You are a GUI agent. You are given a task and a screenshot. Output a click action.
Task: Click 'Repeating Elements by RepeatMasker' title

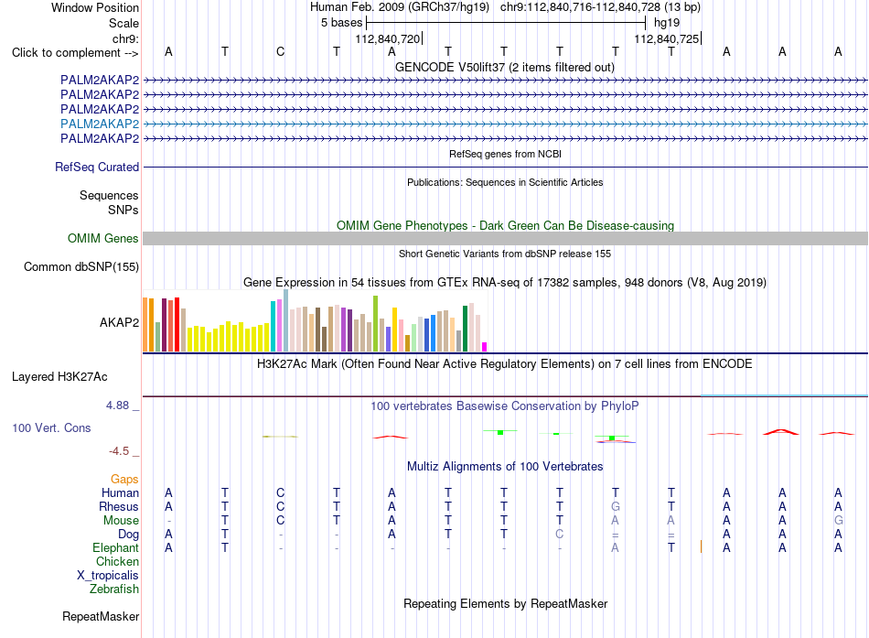pos(506,603)
